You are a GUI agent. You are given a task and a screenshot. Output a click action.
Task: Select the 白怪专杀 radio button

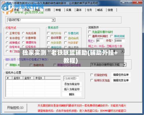tap(7, 47)
